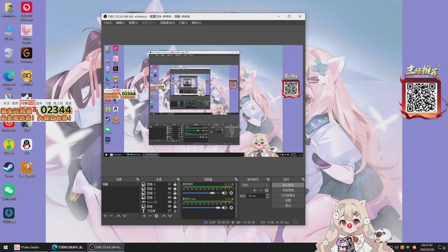Image resolution: width=448 pixels, height=252 pixels.
Task: Open Mic/Aux settings gear in mixer
Action: [231, 208]
